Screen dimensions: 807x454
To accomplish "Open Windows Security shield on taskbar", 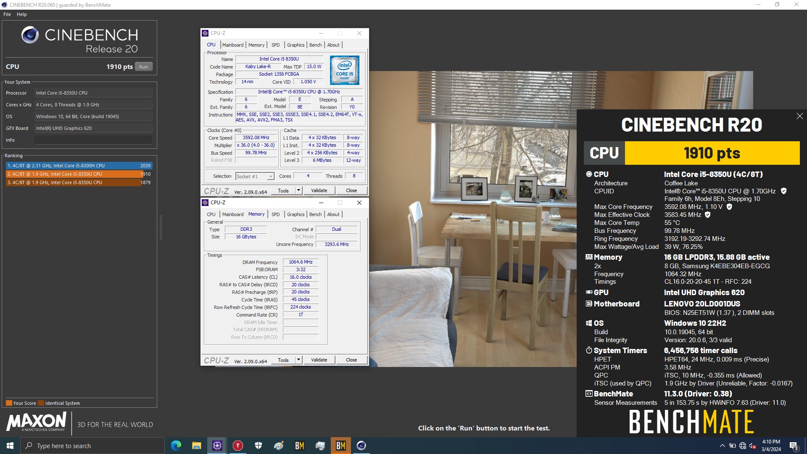I will [x=258, y=446].
